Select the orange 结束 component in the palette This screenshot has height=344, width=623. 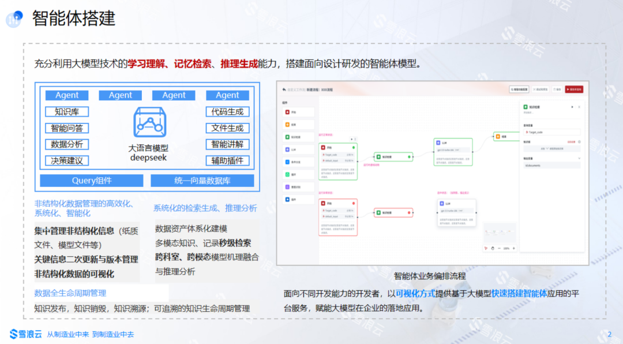coord(298,125)
